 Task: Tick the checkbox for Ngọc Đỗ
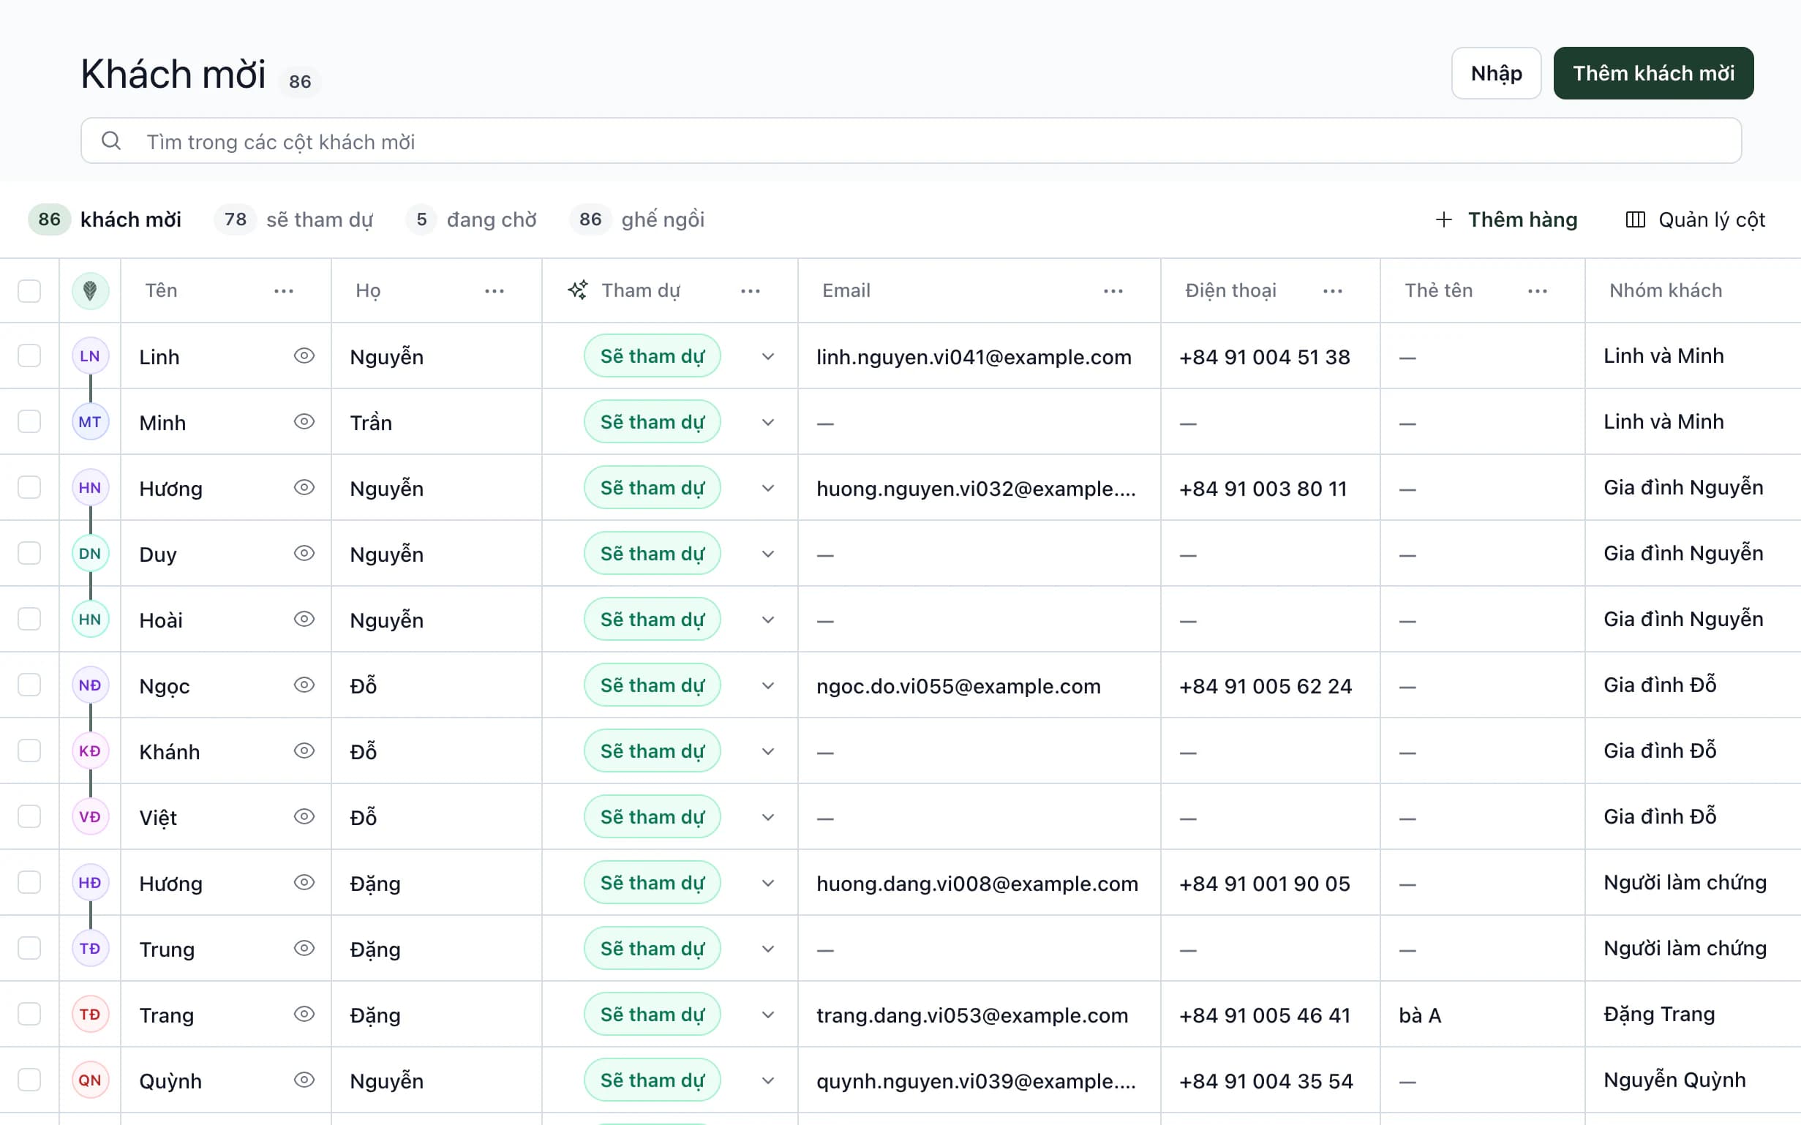point(29,685)
